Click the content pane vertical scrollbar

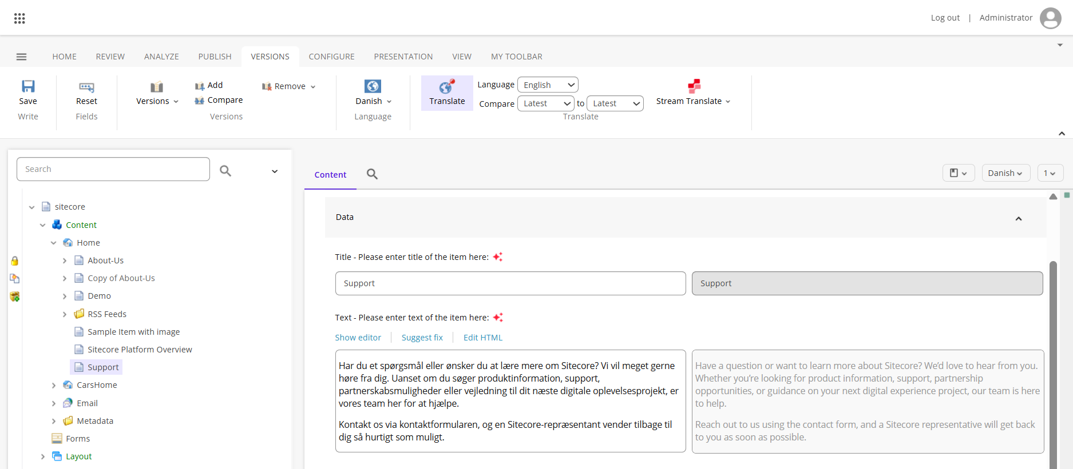[x=1053, y=366]
